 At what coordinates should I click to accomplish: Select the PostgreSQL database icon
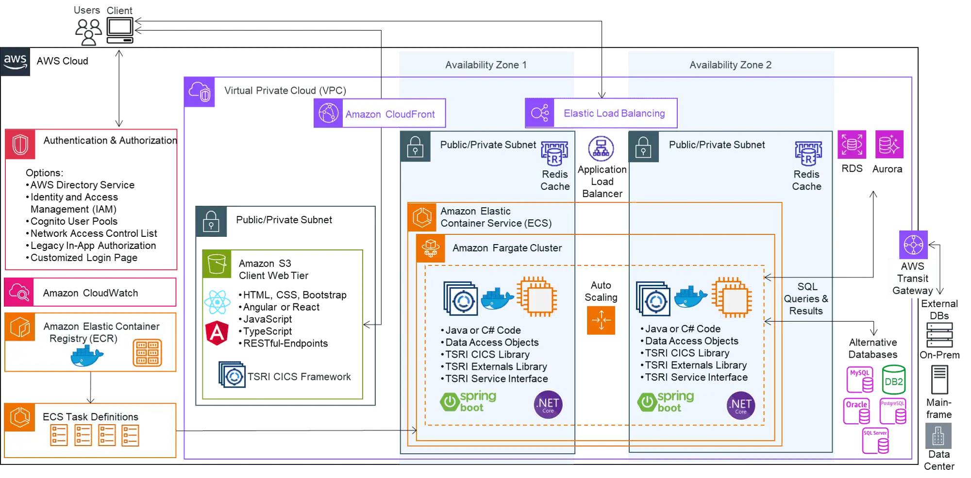coord(893,411)
